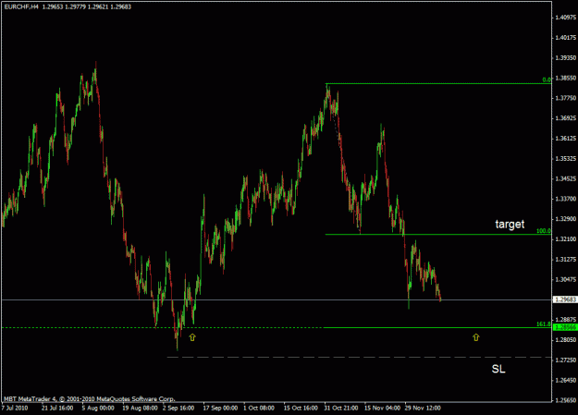
Task: Select the "SL" text label on the chart
Action: point(498,369)
